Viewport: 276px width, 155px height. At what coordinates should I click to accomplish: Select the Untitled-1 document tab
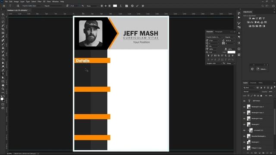tap(17, 10)
